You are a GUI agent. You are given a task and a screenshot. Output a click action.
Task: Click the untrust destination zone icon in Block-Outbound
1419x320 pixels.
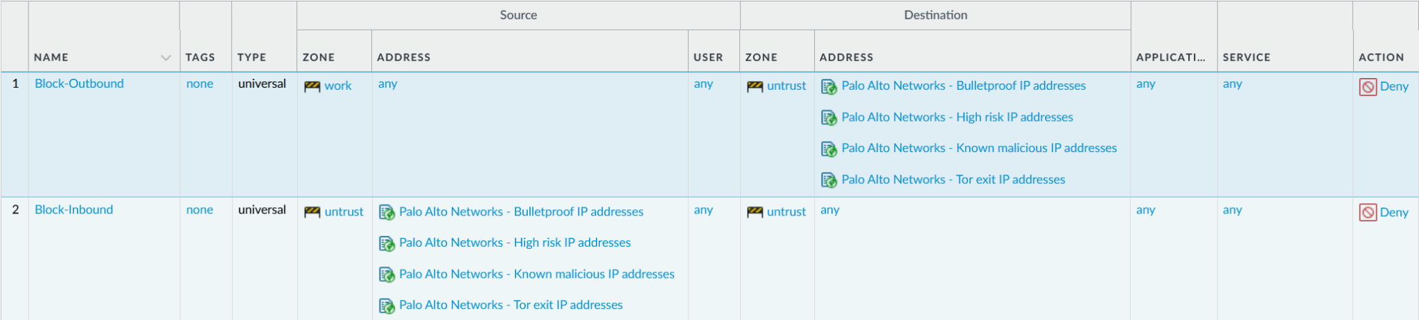[755, 86]
